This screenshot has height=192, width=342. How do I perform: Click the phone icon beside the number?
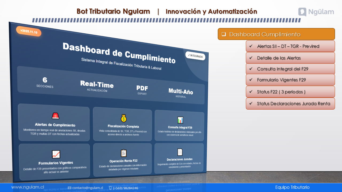tap(110, 188)
